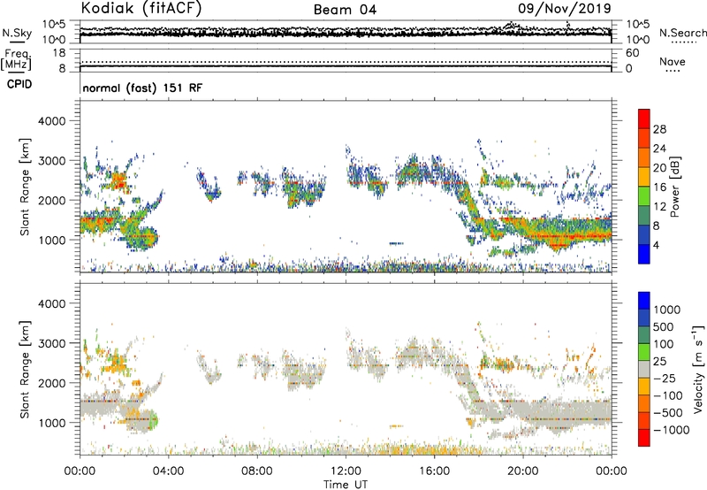Click the 'Nave' legend label
Viewport: 707px width, 490px height.
pos(672,61)
